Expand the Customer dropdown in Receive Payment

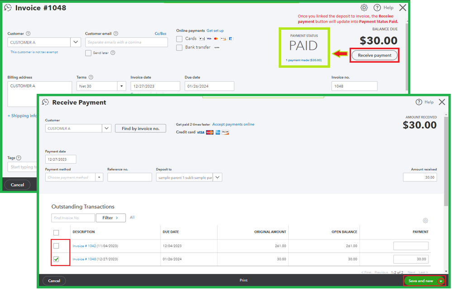(x=107, y=128)
